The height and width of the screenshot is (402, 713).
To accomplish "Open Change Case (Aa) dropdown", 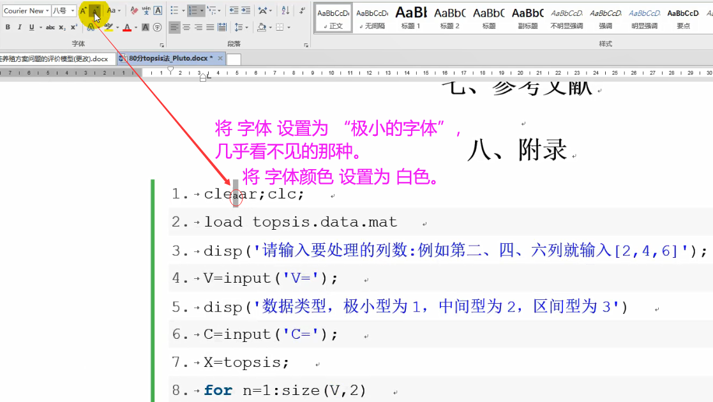I will click(113, 10).
